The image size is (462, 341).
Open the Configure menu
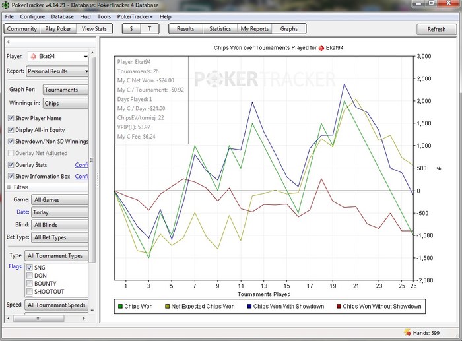[x=32, y=16]
